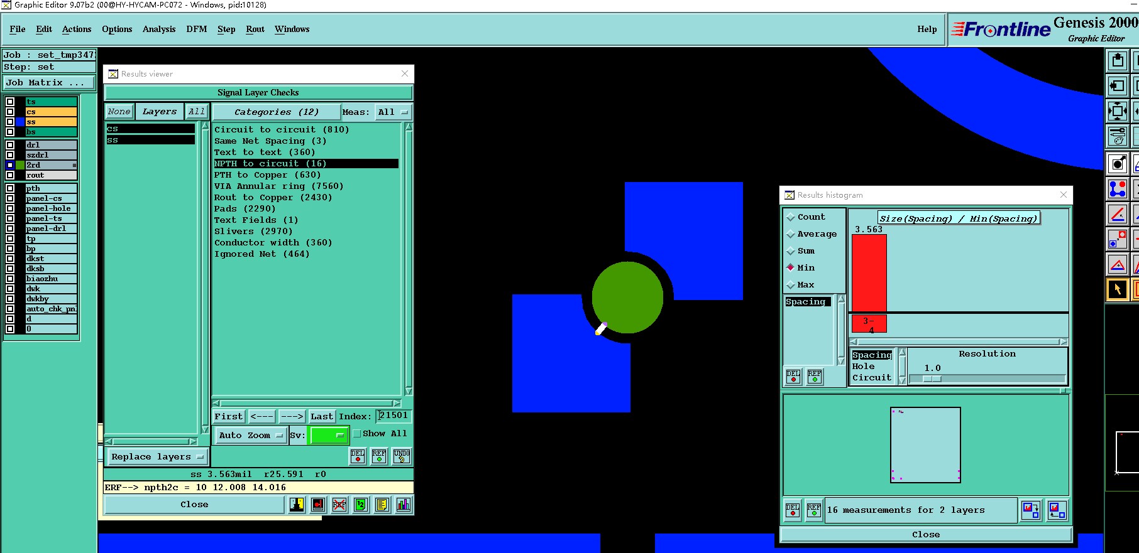Click the four-arrow expand view icon

[1118, 112]
